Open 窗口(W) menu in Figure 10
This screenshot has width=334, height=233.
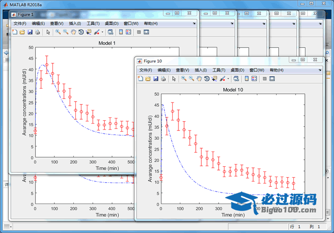pos(257,70)
